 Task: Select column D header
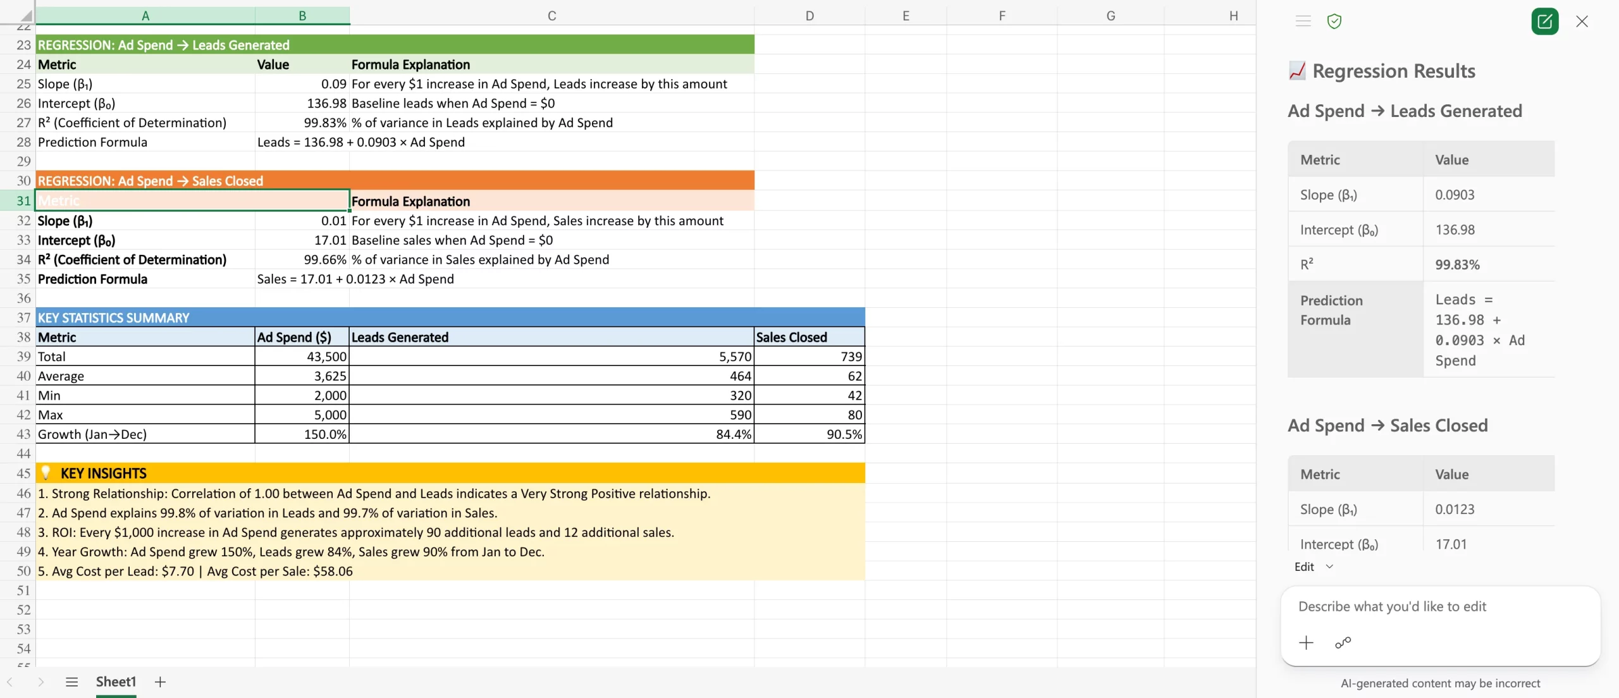pyautogui.click(x=809, y=15)
